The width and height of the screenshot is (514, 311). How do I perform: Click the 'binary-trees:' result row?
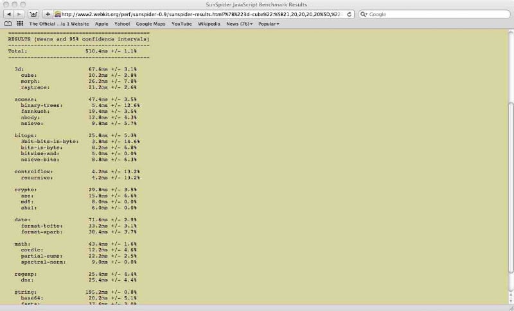[x=80, y=106]
